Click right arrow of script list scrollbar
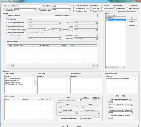 pos(125,67)
